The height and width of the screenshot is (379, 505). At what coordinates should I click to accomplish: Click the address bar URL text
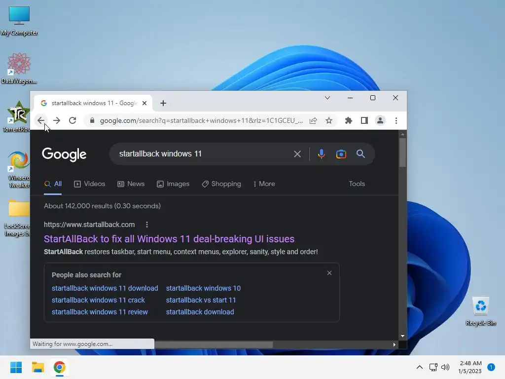coord(201,120)
